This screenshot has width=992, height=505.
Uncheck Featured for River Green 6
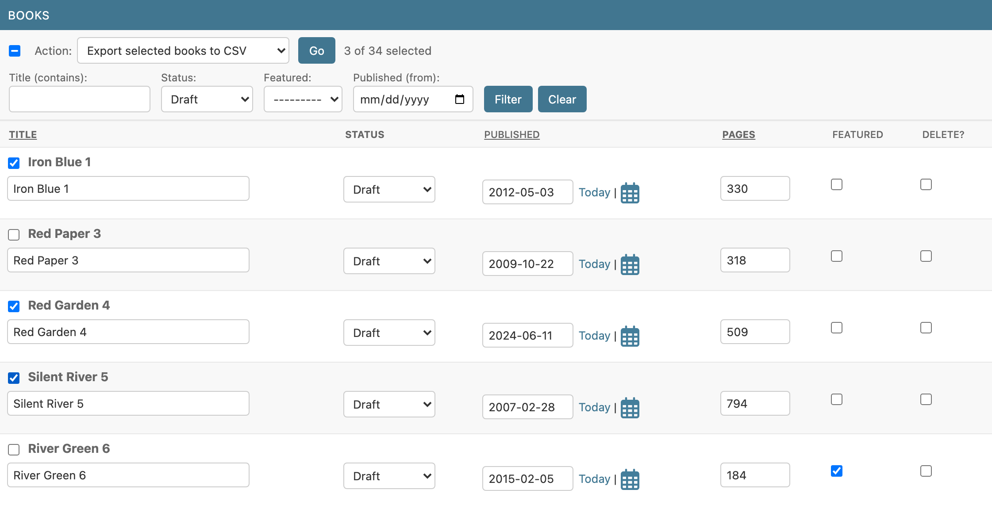(x=837, y=471)
